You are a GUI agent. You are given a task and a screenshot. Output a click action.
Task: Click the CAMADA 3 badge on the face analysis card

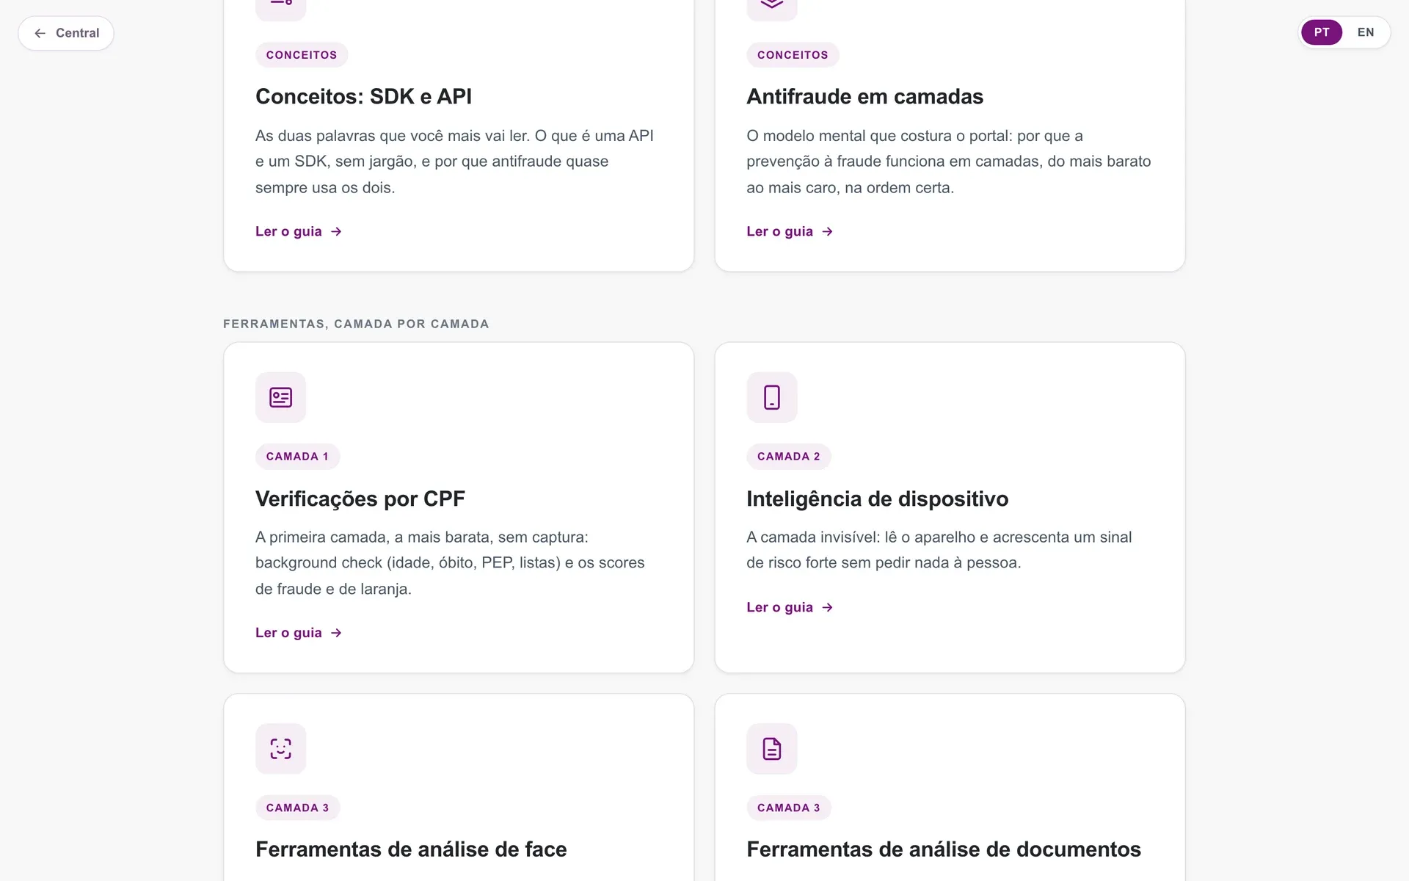click(x=297, y=808)
